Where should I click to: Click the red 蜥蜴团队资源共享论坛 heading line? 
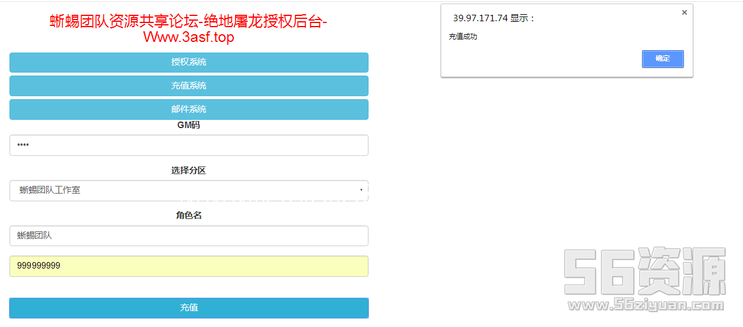point(188,21)
